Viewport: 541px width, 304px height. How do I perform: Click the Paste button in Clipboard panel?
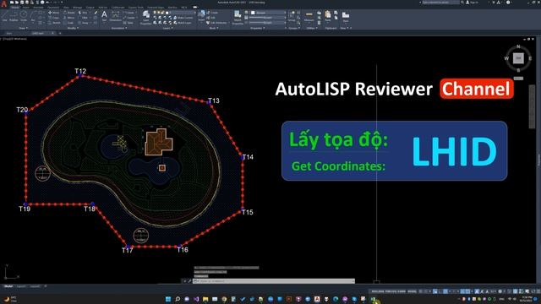coord(328,16)
